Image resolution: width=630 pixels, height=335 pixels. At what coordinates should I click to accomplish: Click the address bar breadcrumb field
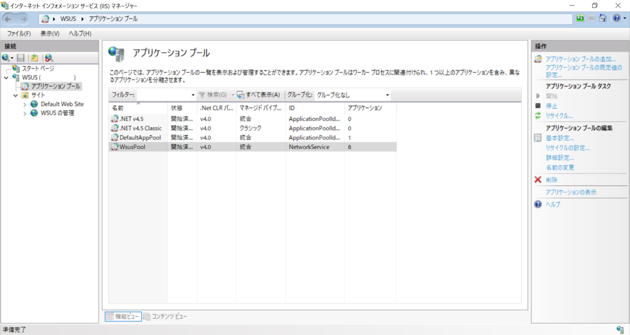click(x=306, y=19)
